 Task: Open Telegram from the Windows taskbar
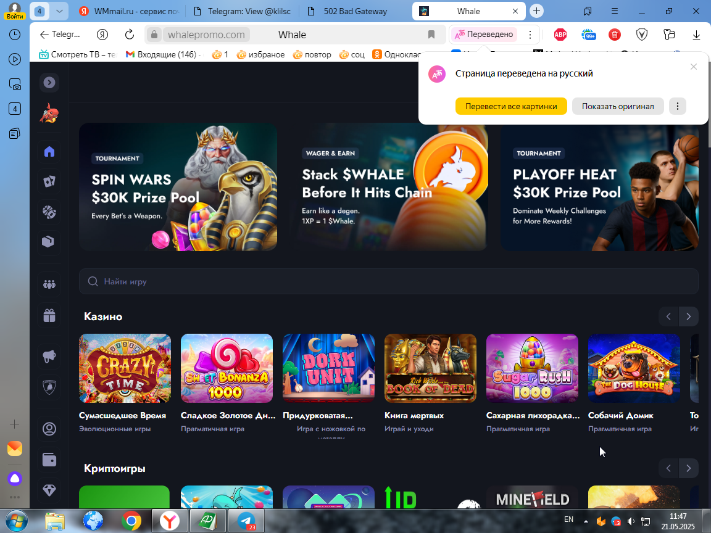pyautogui.click(x=246, y=521)
